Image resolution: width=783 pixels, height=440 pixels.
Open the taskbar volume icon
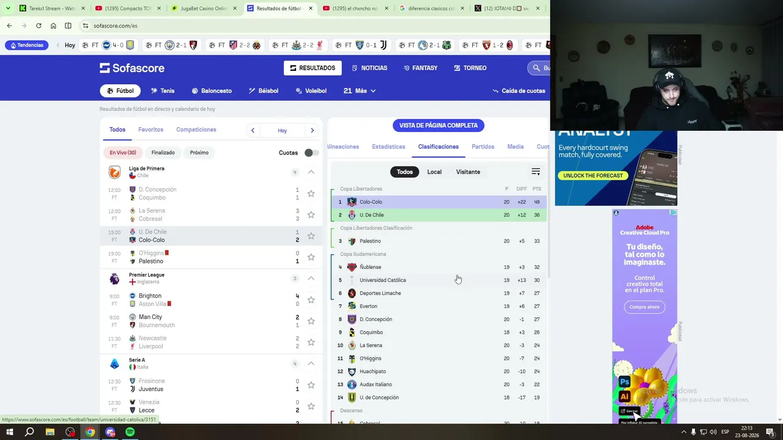click(713, 432)
